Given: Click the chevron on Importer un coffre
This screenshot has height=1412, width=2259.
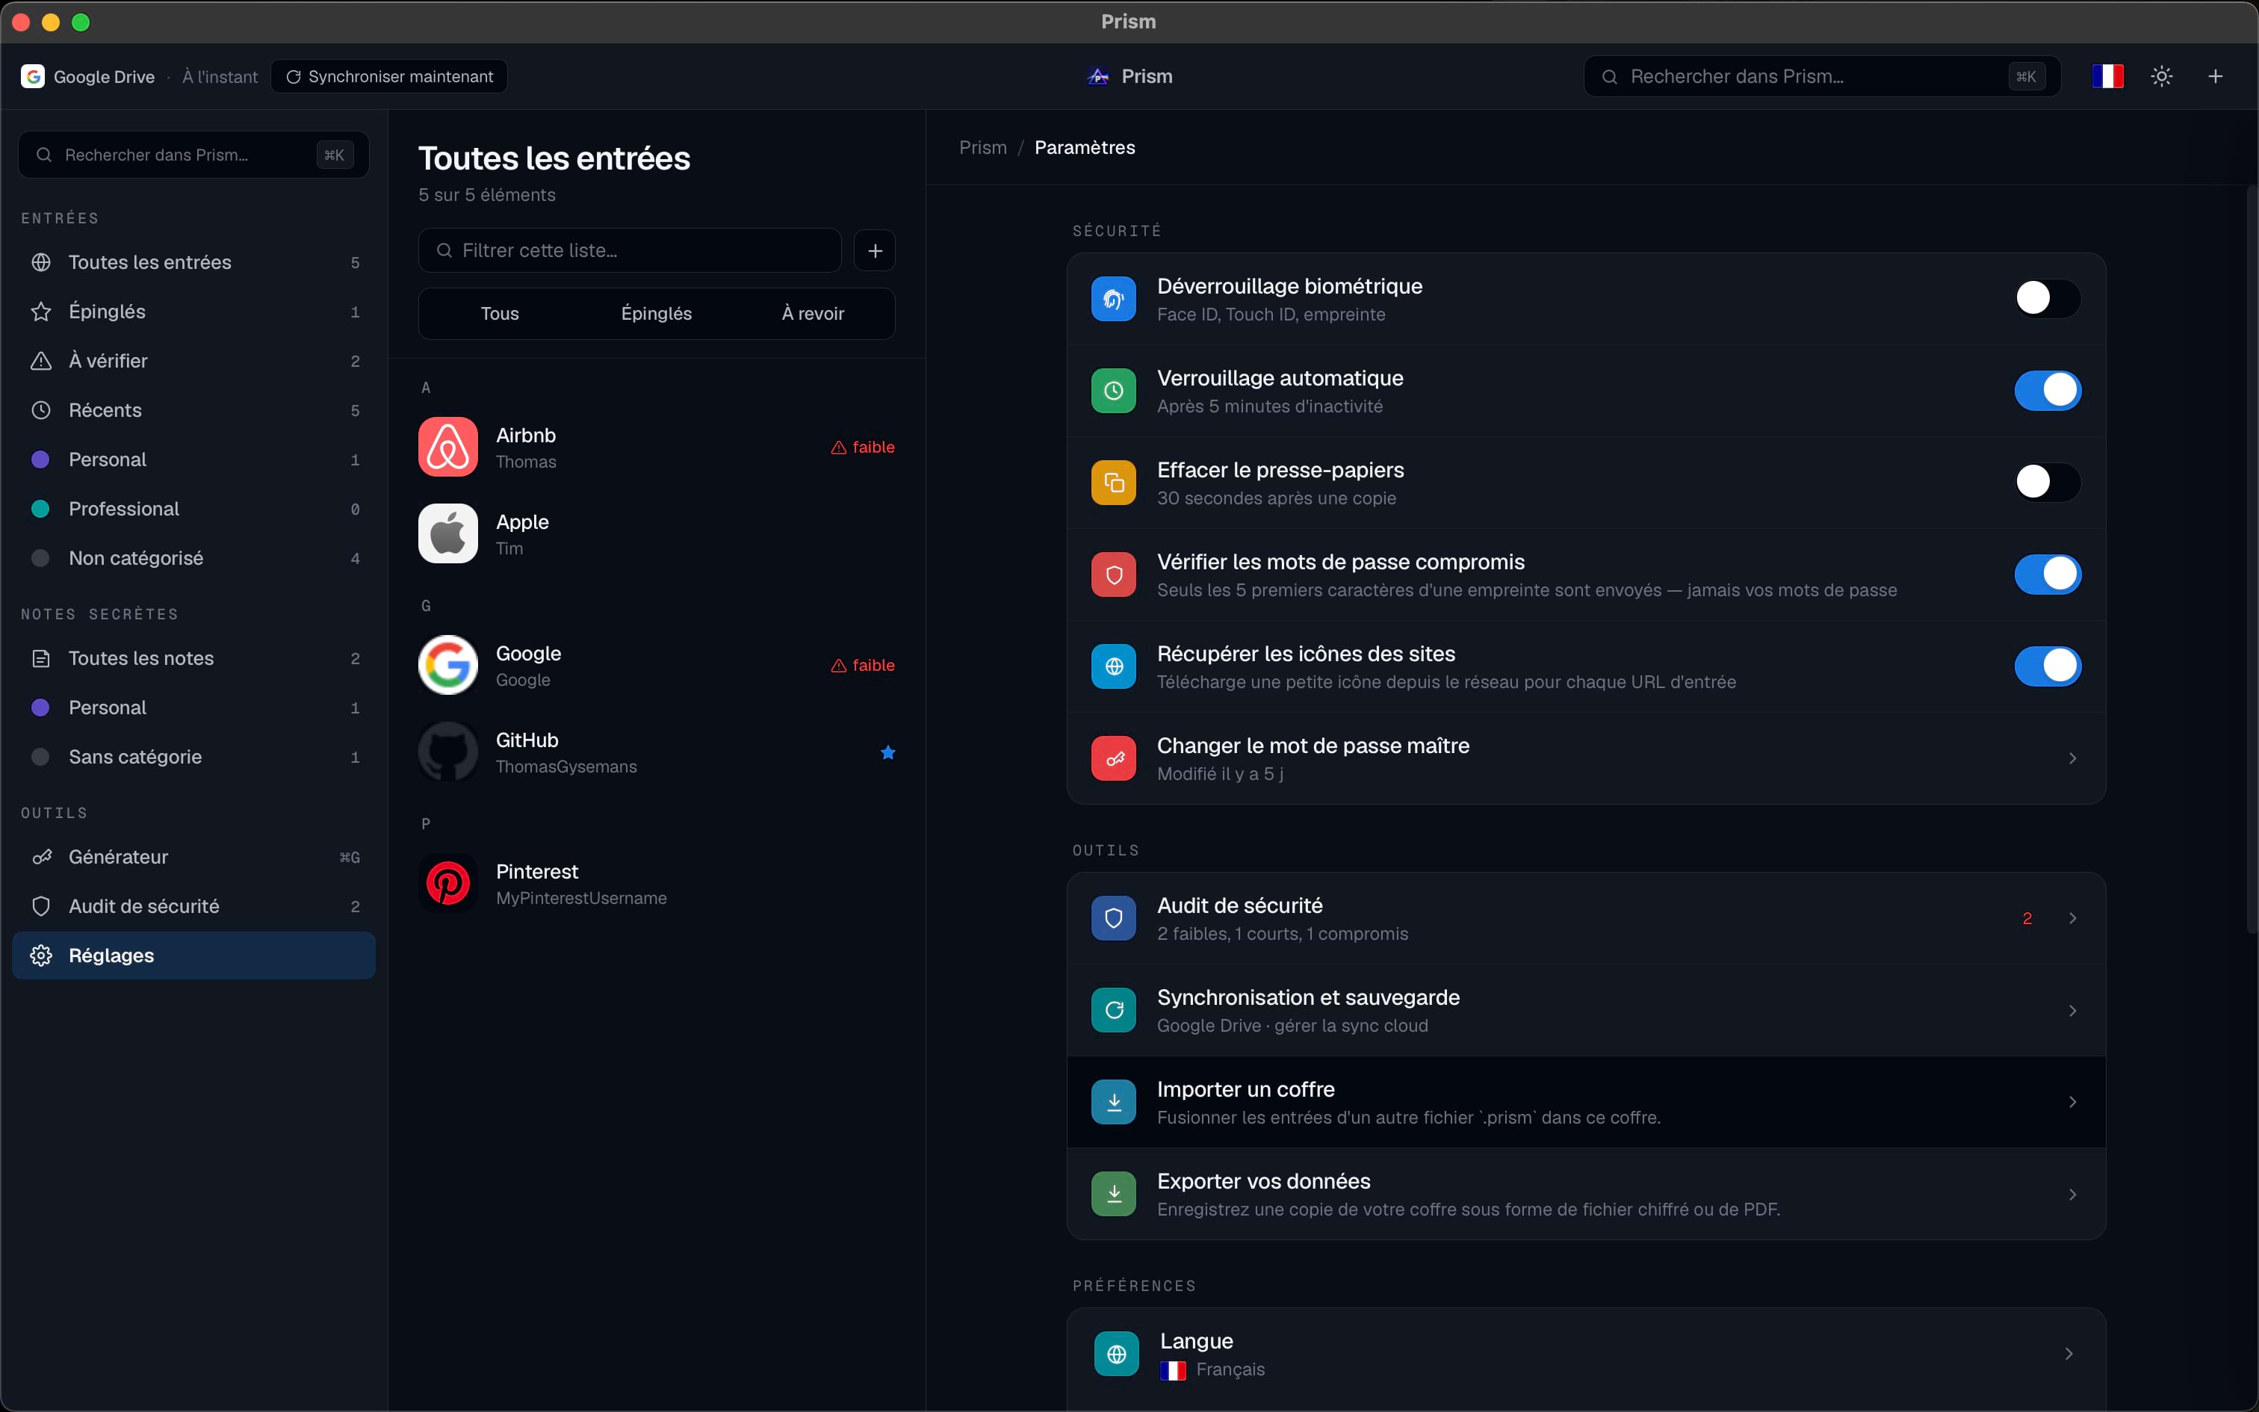Looking at the screenshot, I should (2072, 1102).
